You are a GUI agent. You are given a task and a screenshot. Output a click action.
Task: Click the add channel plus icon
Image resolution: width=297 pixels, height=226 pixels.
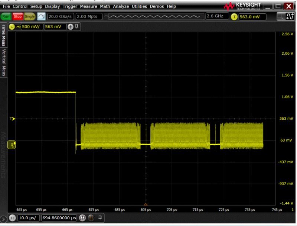point(71,27)
